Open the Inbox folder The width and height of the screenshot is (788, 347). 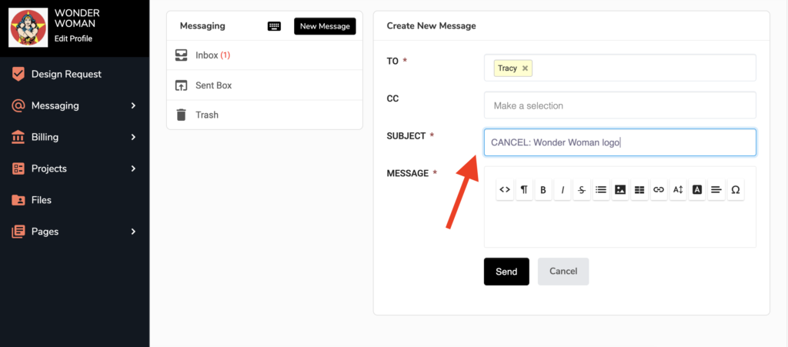pyautogui.click(x=212, y=55)
